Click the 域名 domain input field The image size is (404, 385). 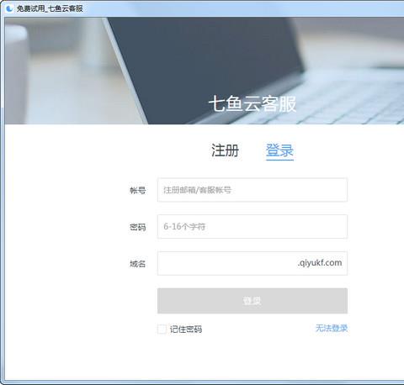coord(252,263)
